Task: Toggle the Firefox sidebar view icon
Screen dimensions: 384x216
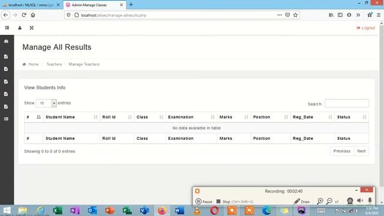Action: click(x=340, y=15)
